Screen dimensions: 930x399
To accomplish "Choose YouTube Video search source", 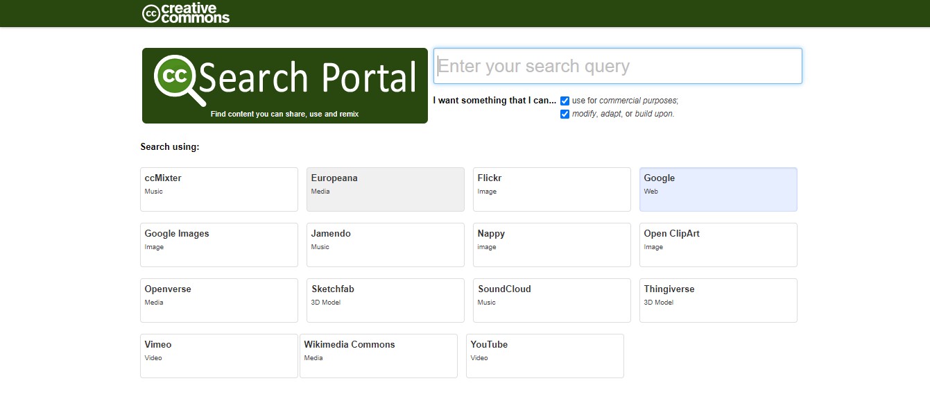I will [x=545, y=355].
